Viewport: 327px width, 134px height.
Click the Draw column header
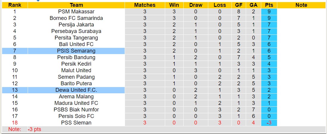pos(195,5)
